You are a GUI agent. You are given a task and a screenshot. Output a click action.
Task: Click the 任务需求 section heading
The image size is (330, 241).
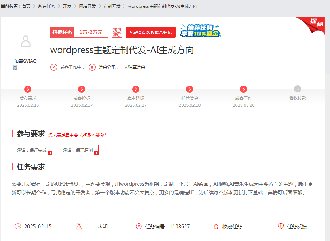[x=31, y=167]
